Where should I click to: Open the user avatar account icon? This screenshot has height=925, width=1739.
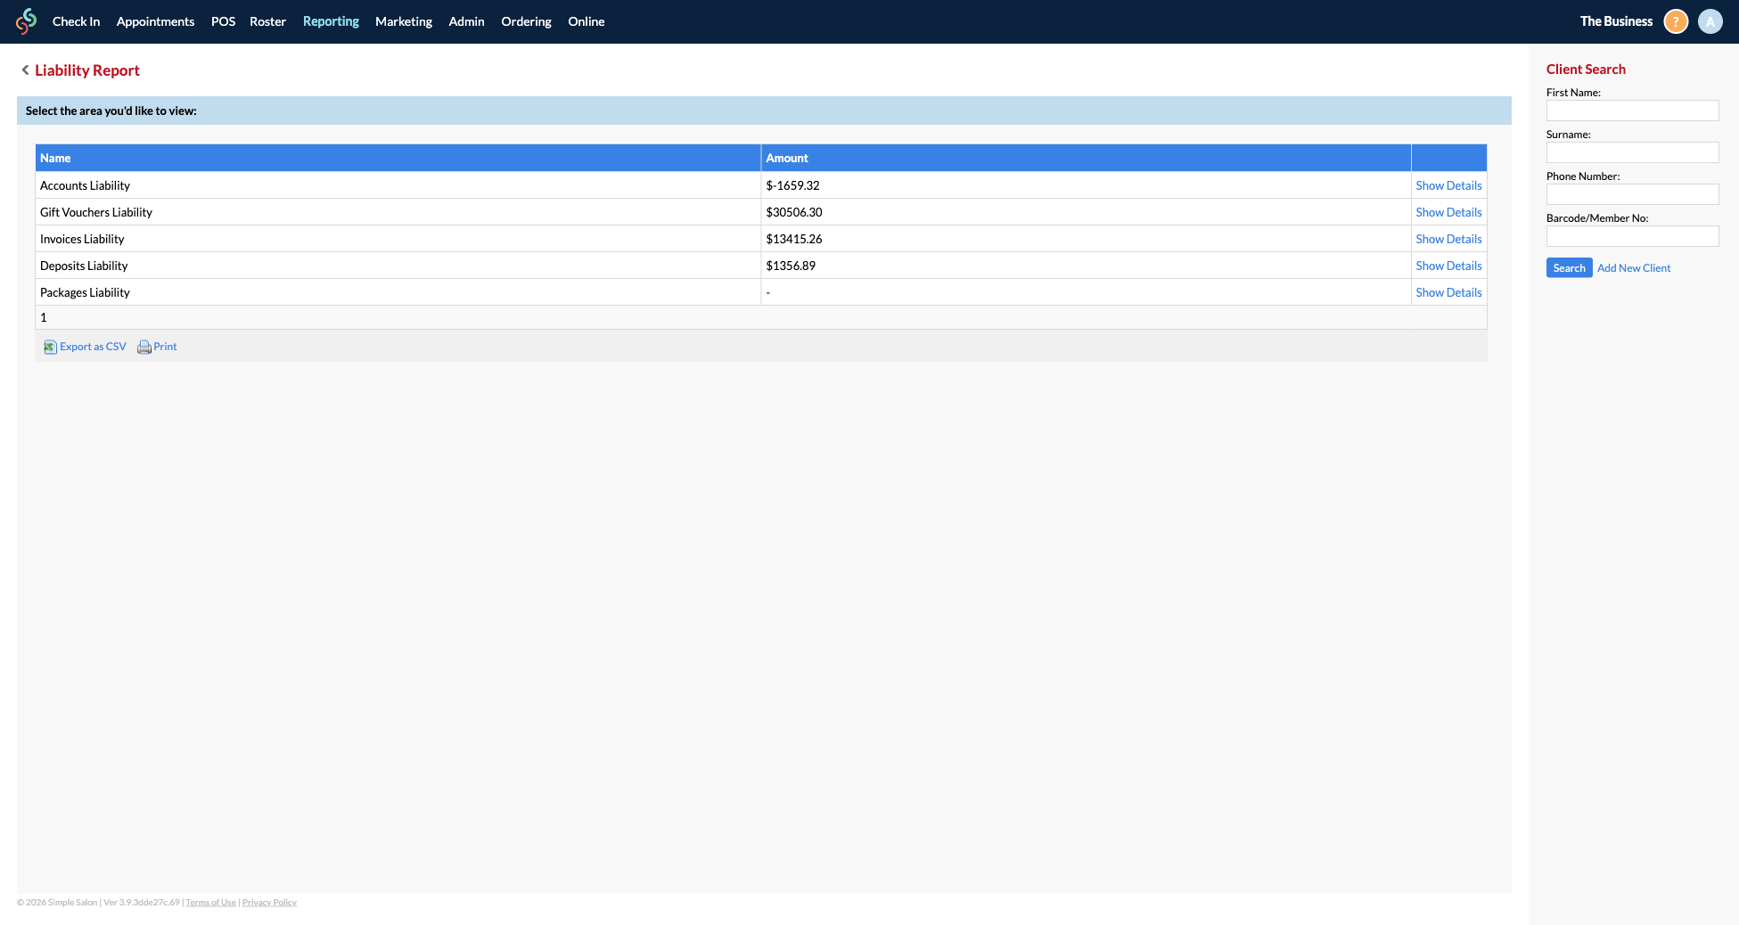[1710, 21]
